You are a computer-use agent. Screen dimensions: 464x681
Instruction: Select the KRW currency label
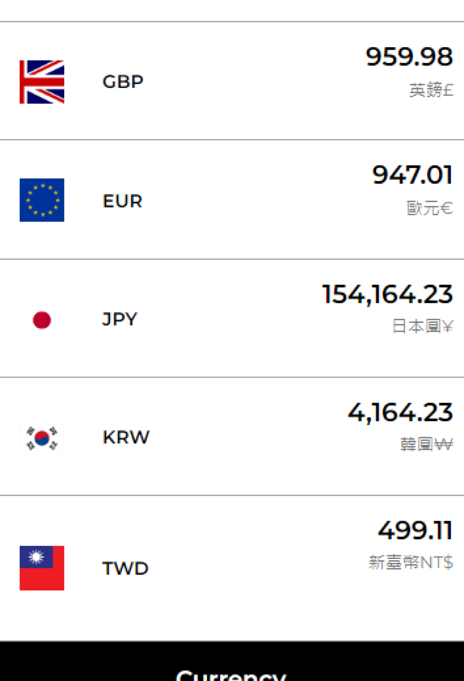click(126, 437)
